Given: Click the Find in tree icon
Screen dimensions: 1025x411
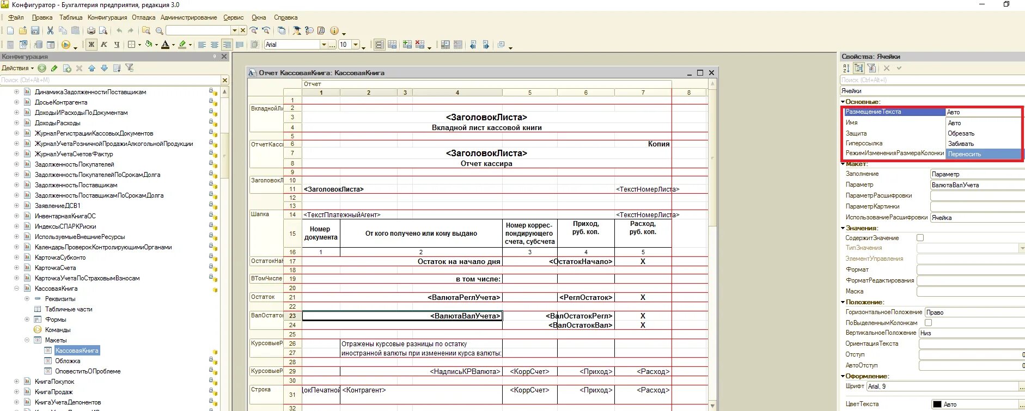Looking at the screenshot, I should pos(146,30).
